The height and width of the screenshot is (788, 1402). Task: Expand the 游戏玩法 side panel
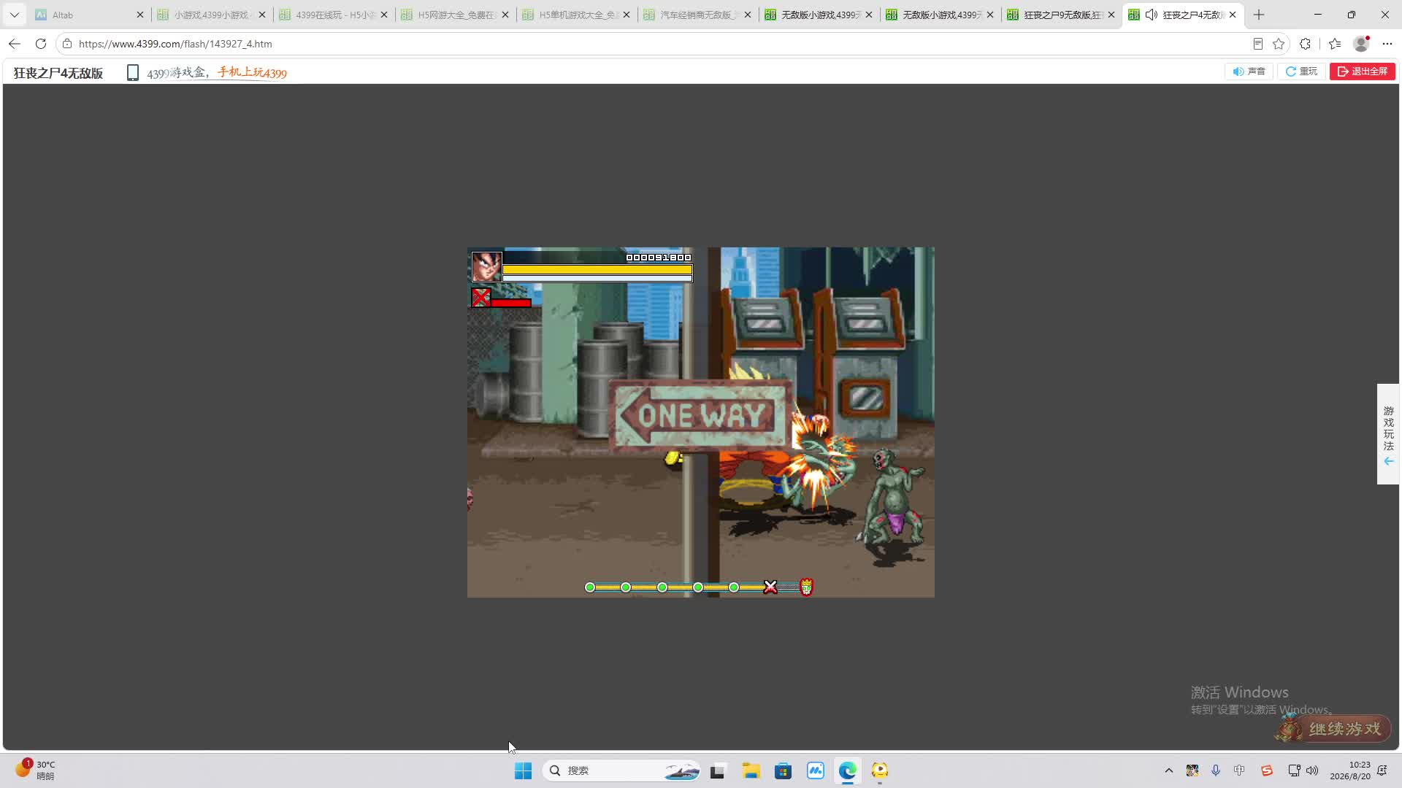[x=1388, y=435]
